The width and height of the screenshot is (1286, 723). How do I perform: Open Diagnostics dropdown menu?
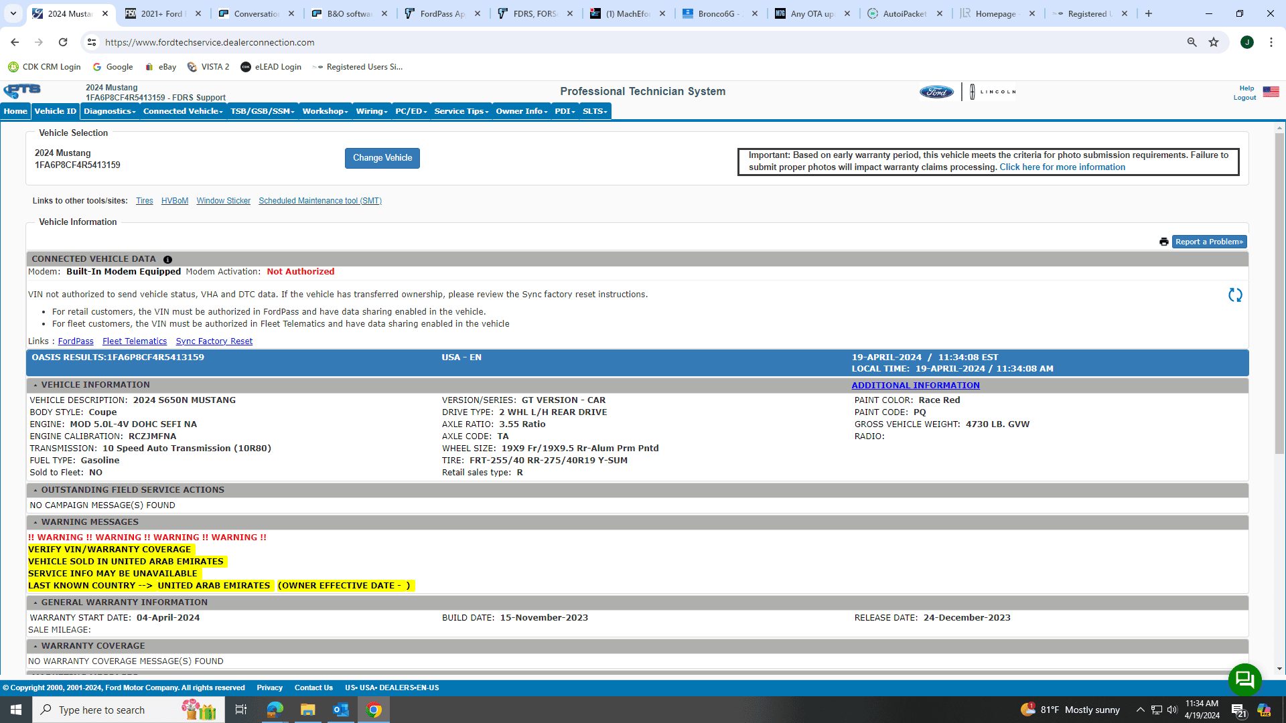109,111
